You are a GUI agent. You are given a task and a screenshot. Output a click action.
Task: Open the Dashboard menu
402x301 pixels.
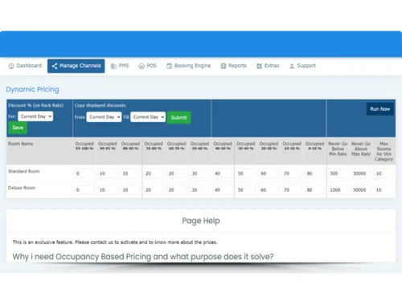[25, 66]
